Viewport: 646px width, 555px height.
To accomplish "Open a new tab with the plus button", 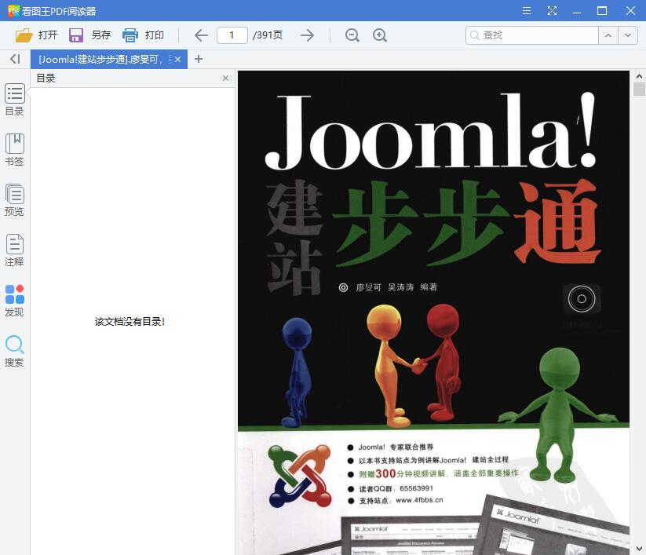I will click(199, 59).
